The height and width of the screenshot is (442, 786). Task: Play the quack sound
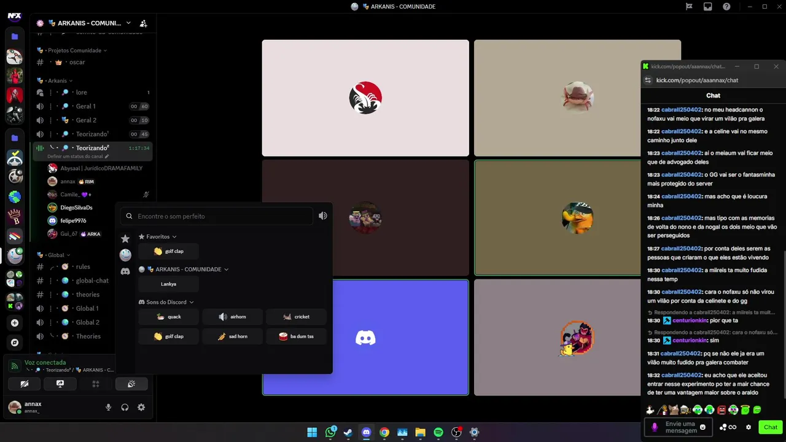(168, 317)
